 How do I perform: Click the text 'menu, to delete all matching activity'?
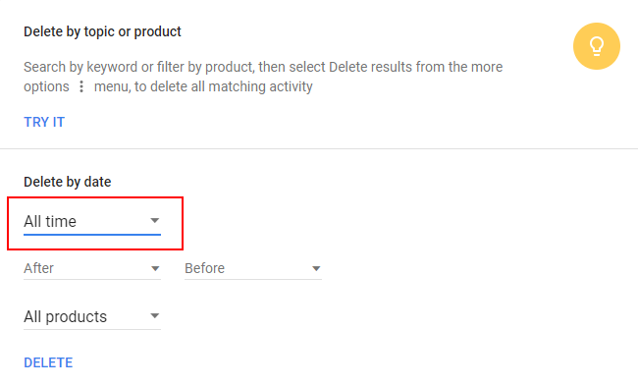point(203,86)
